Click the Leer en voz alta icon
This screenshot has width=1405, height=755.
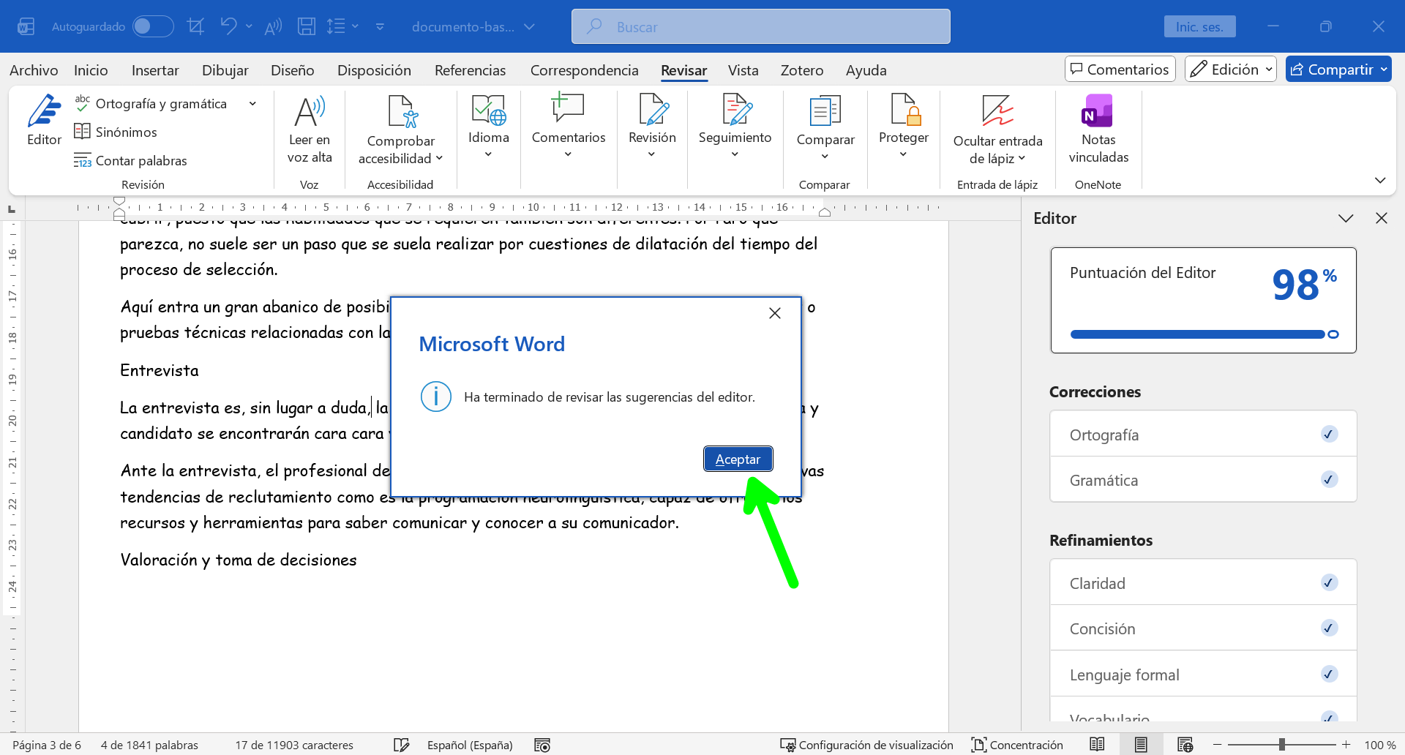(310, 129)
